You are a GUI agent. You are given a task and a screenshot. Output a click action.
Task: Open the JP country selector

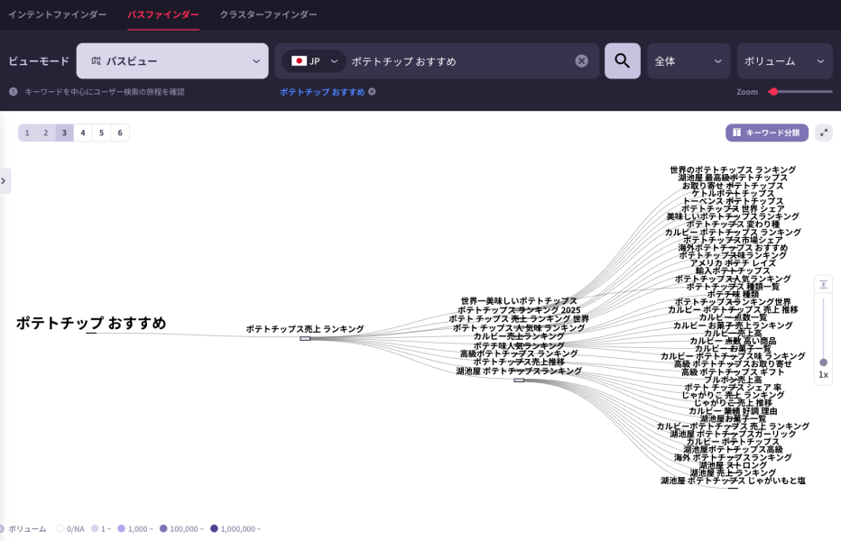click(313, 61)
